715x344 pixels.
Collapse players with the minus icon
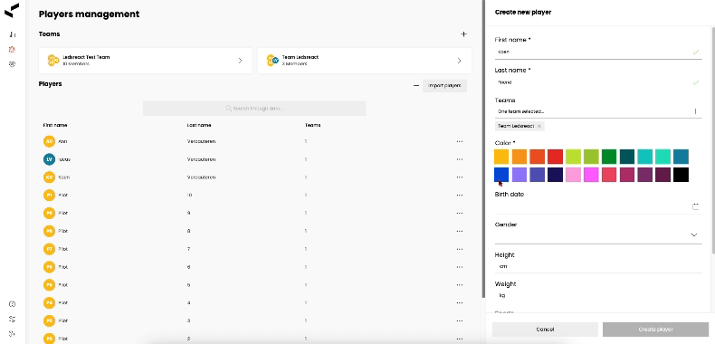click(x=415, y=86)
